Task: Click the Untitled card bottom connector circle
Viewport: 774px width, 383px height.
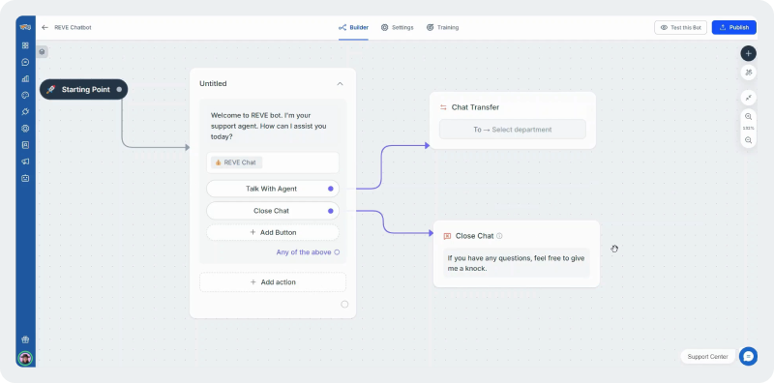Action: (344, 304)
